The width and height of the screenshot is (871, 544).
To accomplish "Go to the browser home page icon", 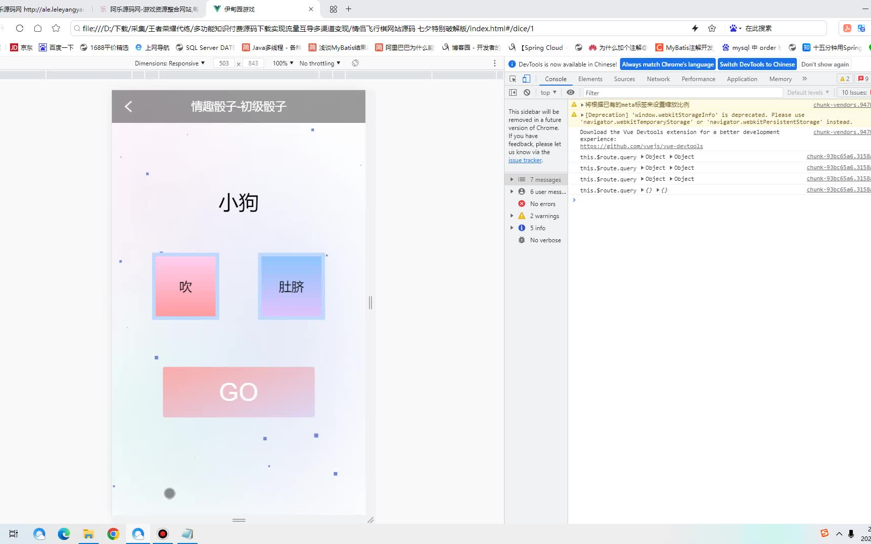I will [38, 28].
